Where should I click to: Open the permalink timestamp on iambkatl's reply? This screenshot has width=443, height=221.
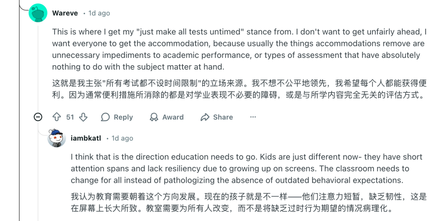122,138
